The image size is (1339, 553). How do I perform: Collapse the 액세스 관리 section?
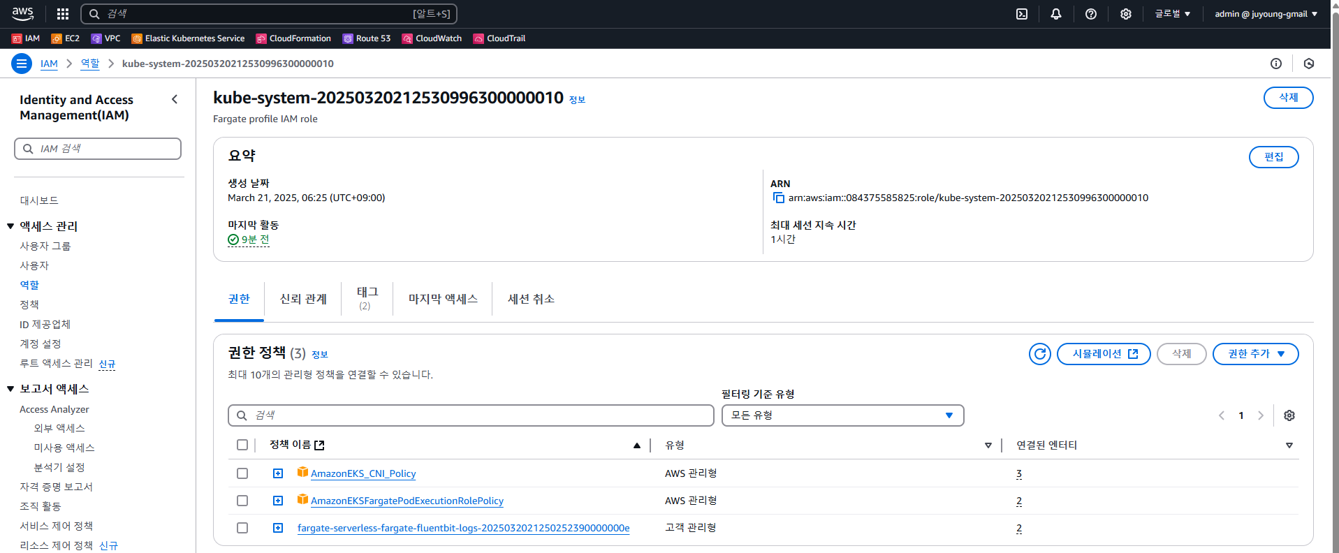tap(10, 226)
